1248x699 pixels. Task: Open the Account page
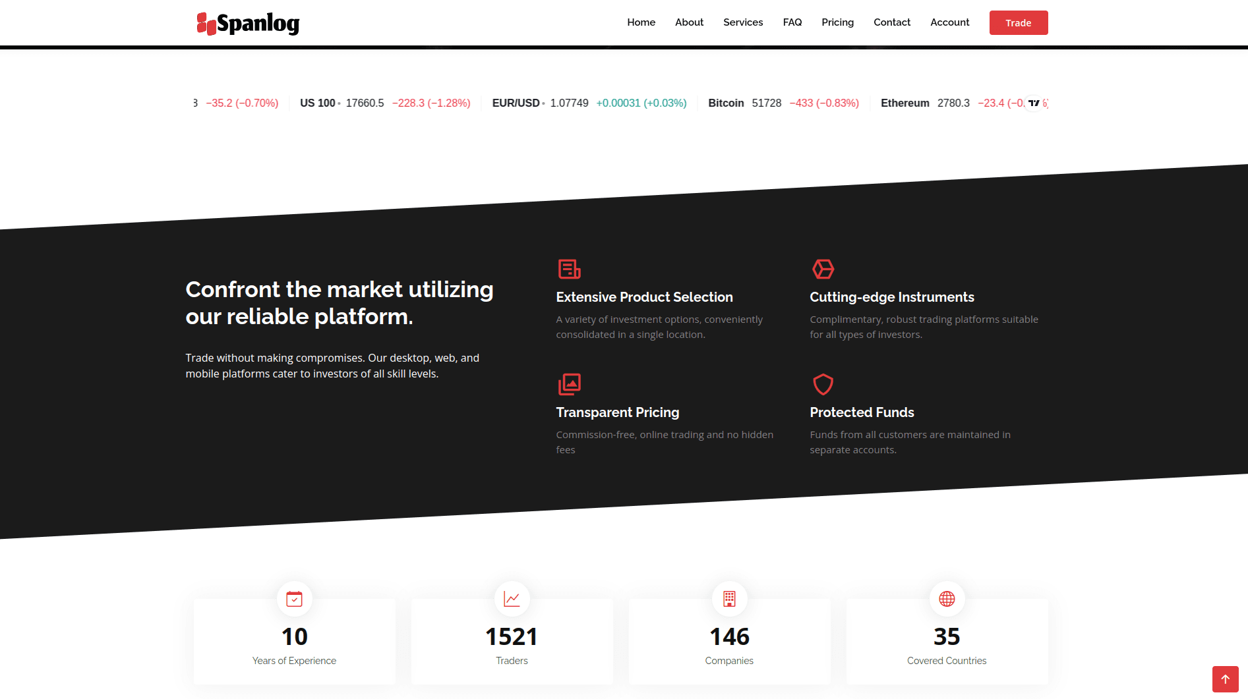tap(949, 22)
